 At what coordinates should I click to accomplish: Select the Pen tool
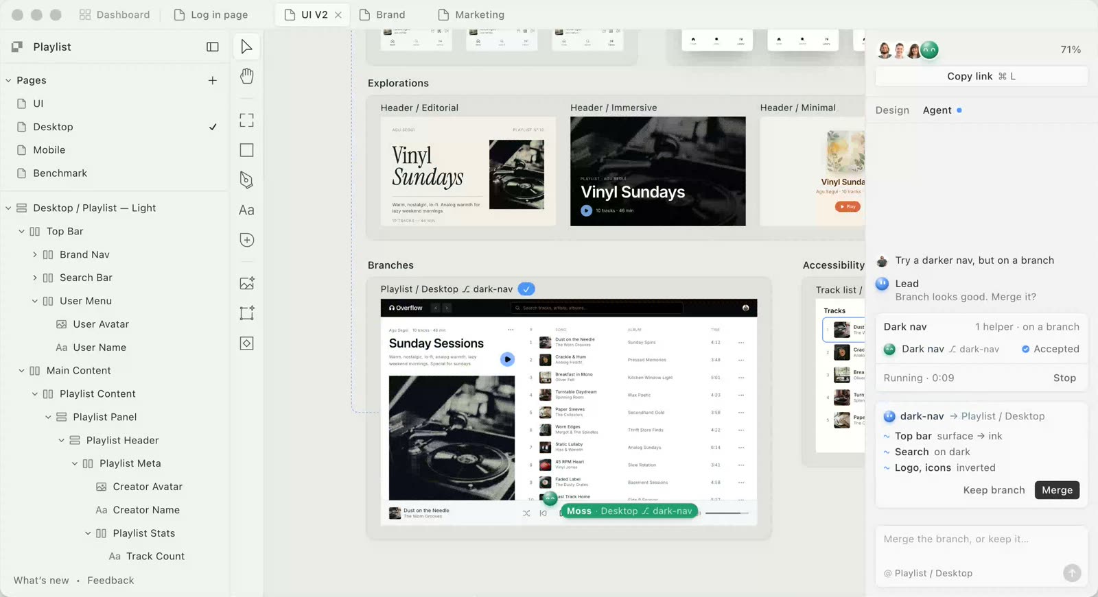(x=246, y=180)
